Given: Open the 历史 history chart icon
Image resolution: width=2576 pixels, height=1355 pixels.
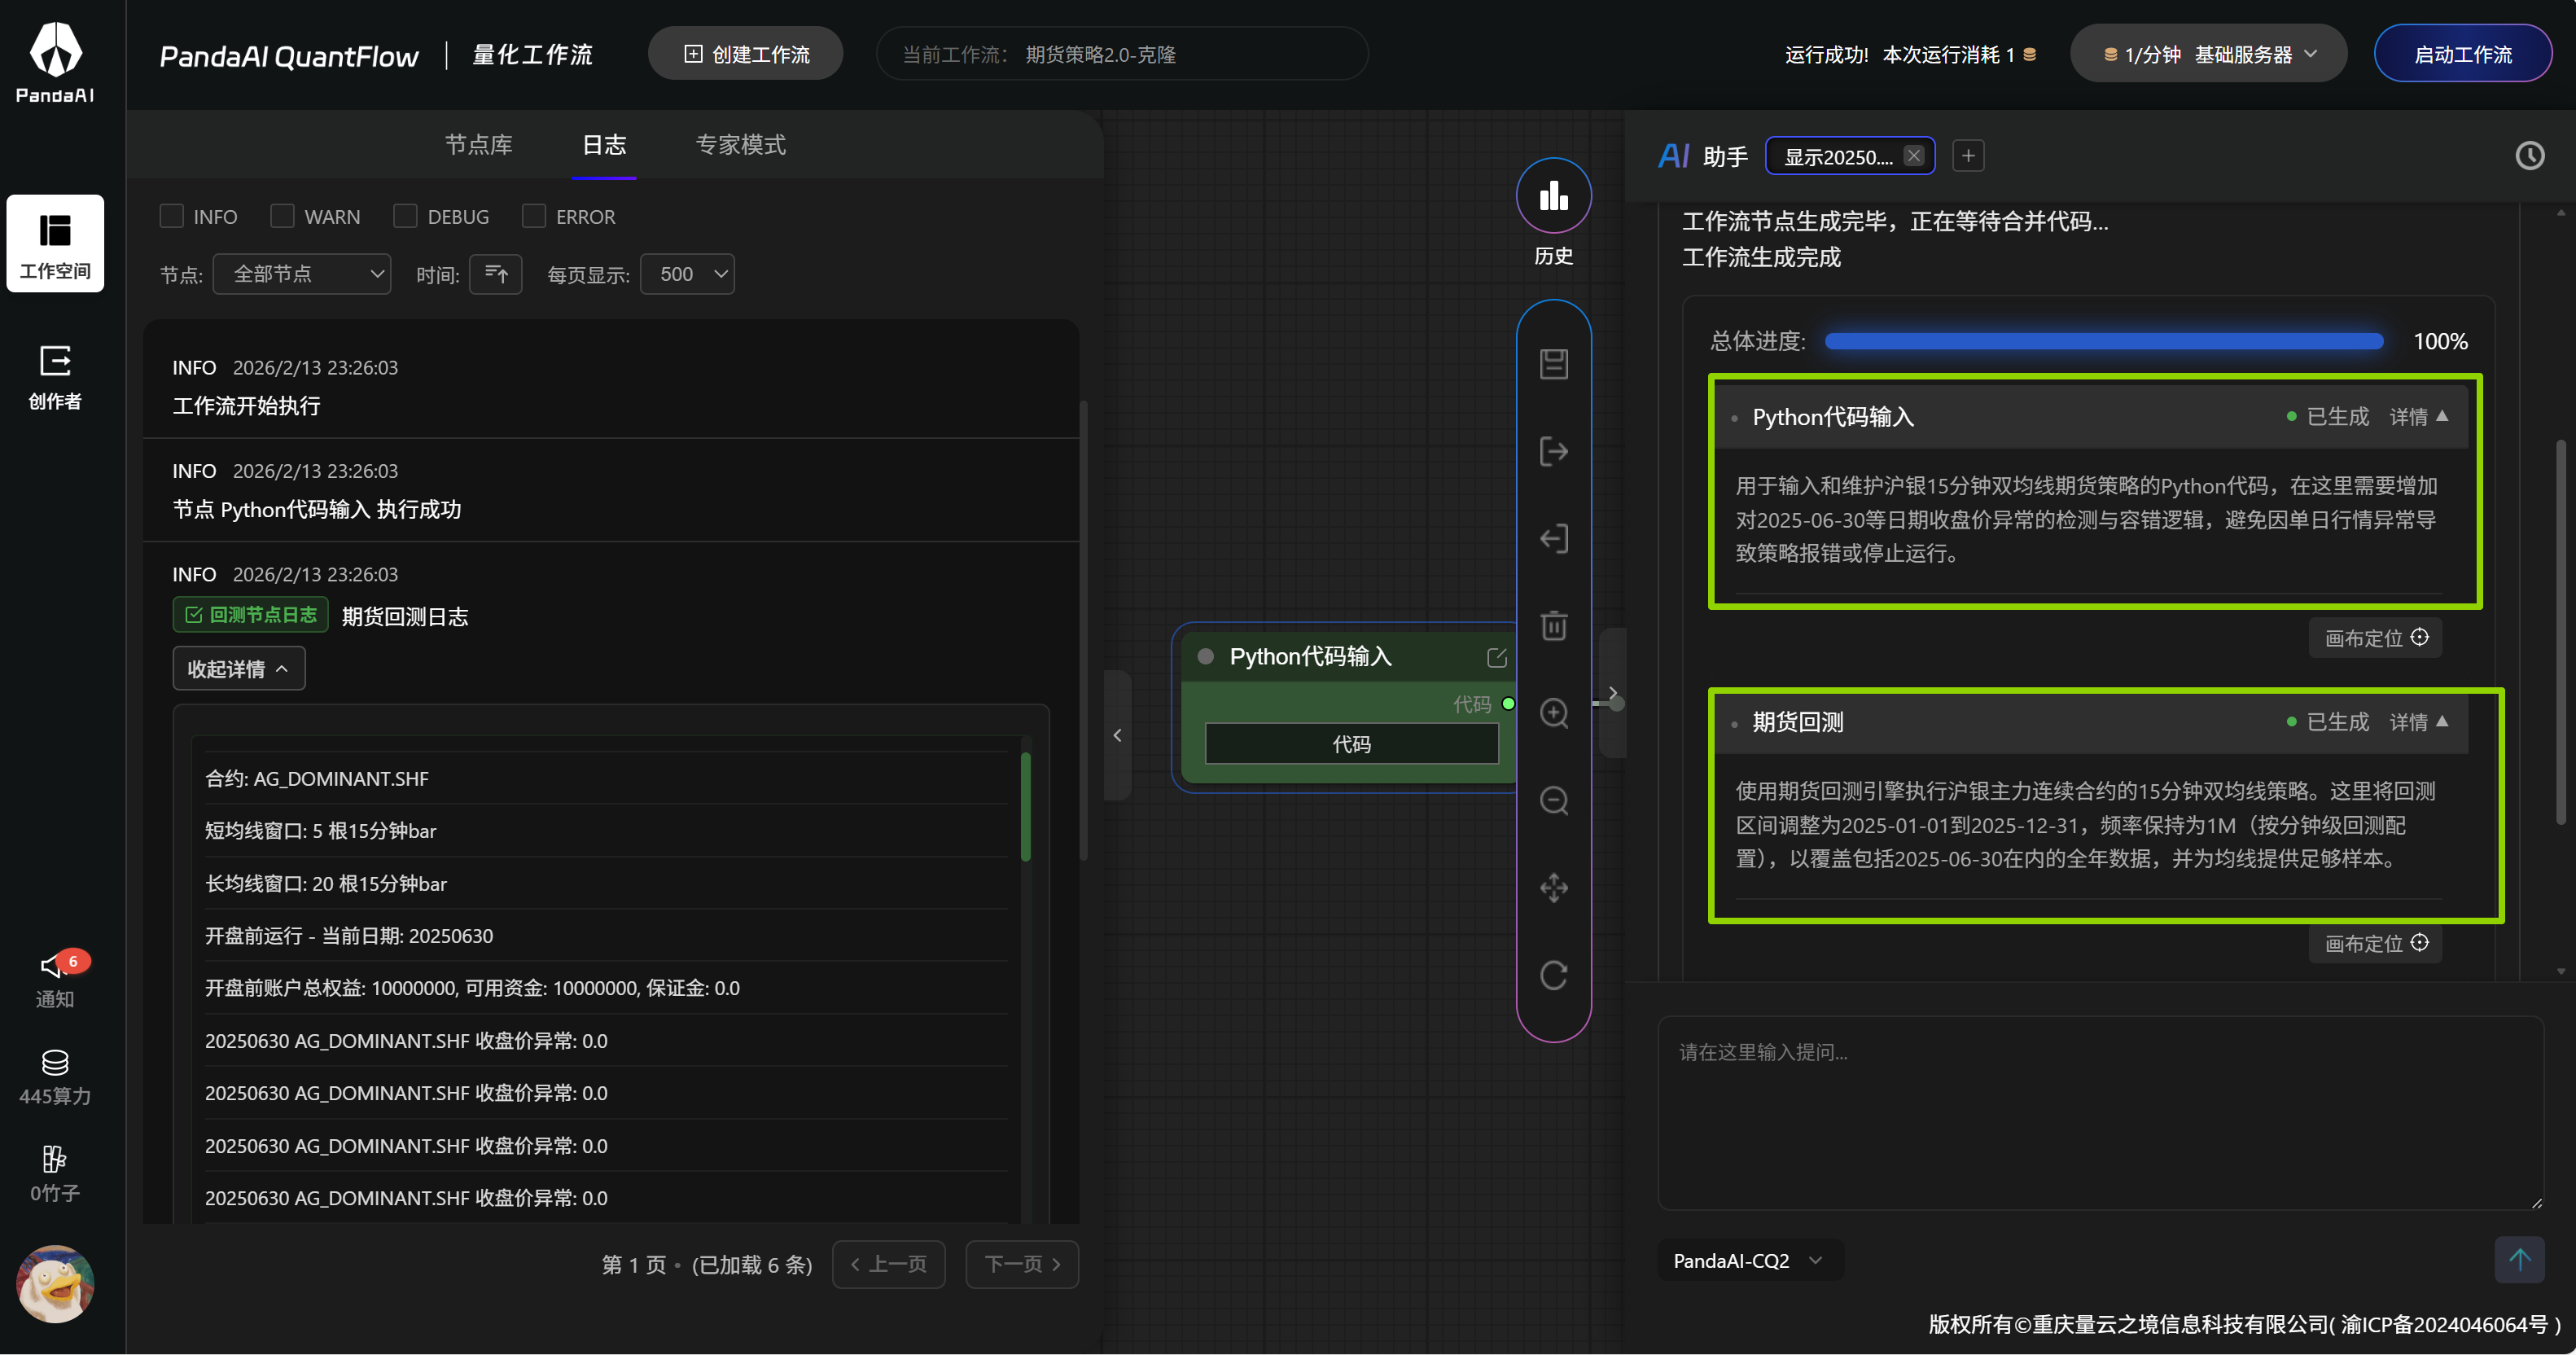Looking at the screenshot, I should pos(1553,196).
